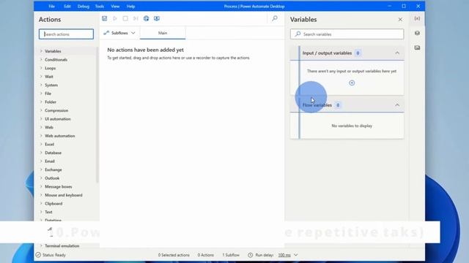The image size is (469, 263).
Task: Toggle variables pane {x} sidebar icon
Action: (417, 18)
